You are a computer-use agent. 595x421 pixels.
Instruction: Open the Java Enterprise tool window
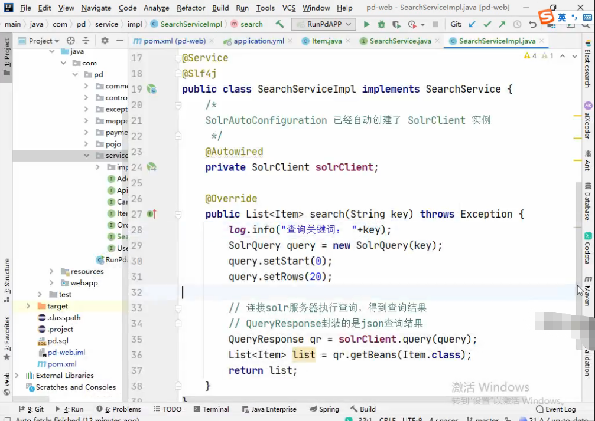click(269, 409)
